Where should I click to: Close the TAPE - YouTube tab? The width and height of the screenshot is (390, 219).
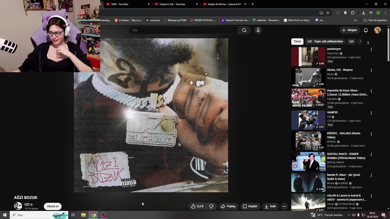pyautogui.click(x=149, y=4)
